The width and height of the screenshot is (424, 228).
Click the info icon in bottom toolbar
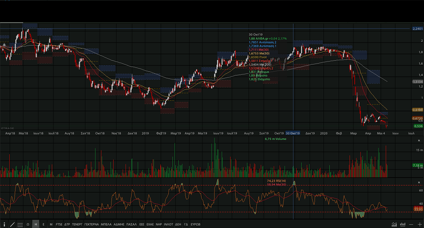coord(5,224)
